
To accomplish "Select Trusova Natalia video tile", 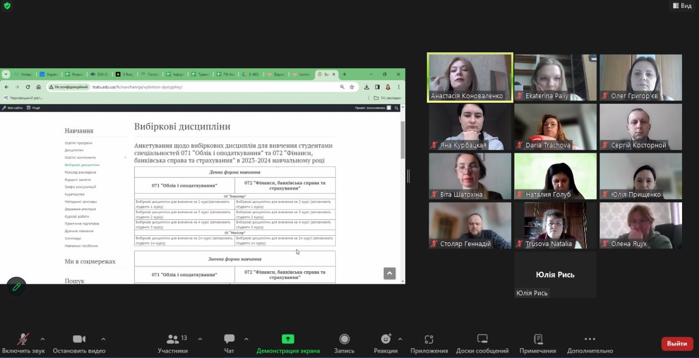I will (x=555, y=225).
